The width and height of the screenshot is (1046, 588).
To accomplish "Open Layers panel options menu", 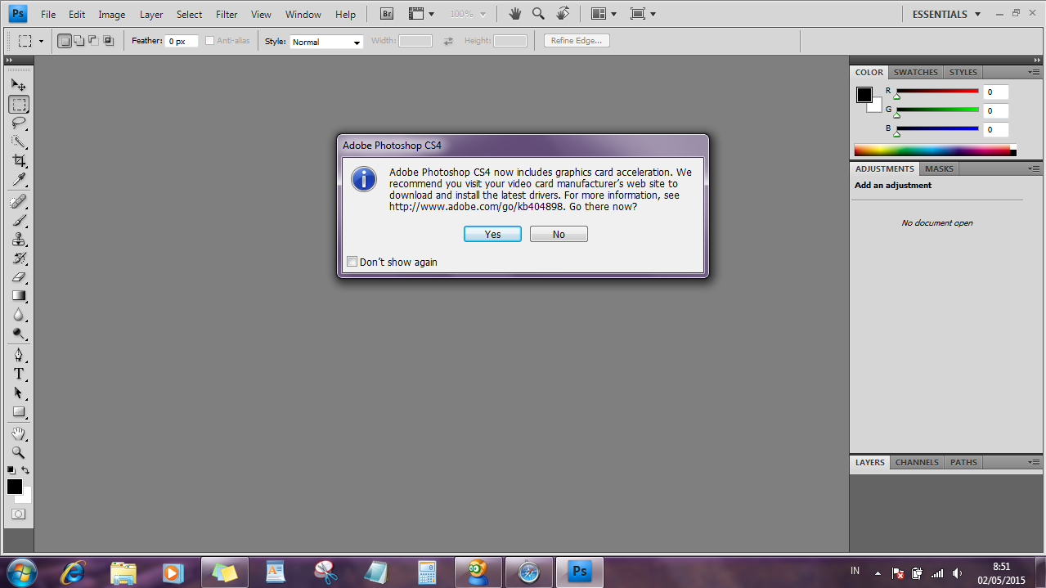I will 1034,462.
